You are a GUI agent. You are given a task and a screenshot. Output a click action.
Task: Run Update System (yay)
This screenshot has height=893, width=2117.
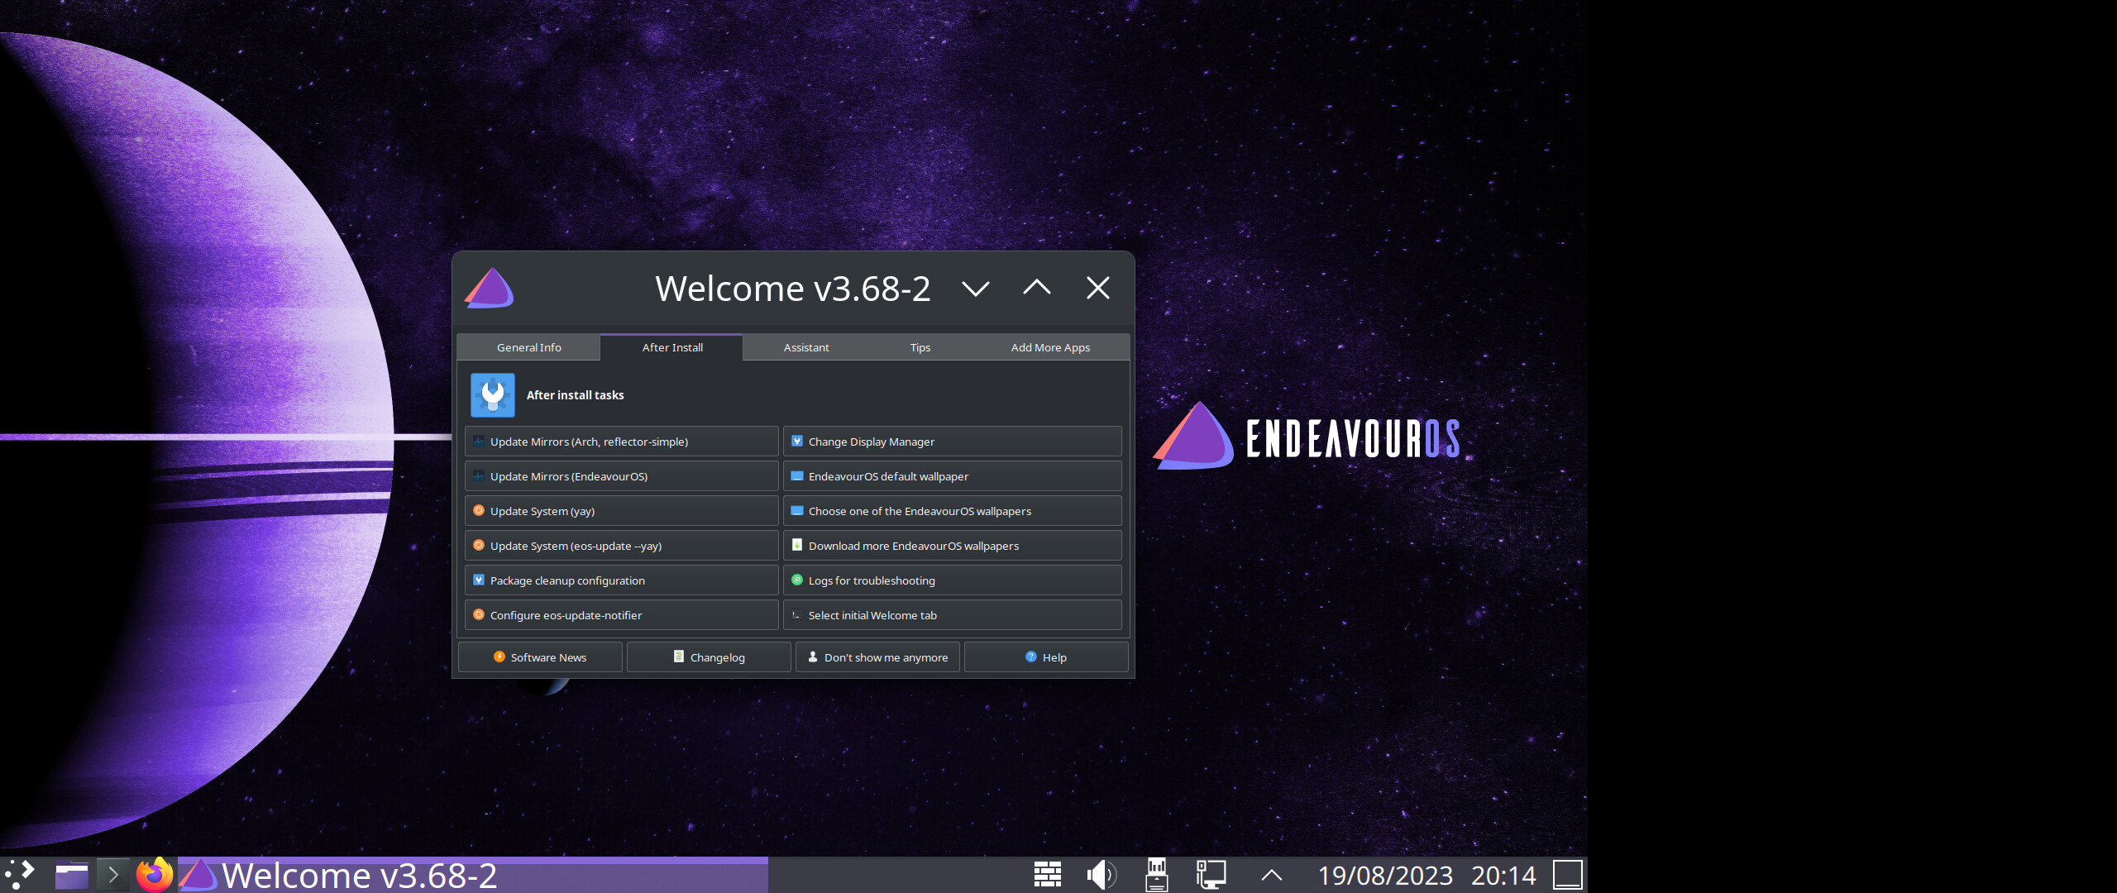point(622,511)
